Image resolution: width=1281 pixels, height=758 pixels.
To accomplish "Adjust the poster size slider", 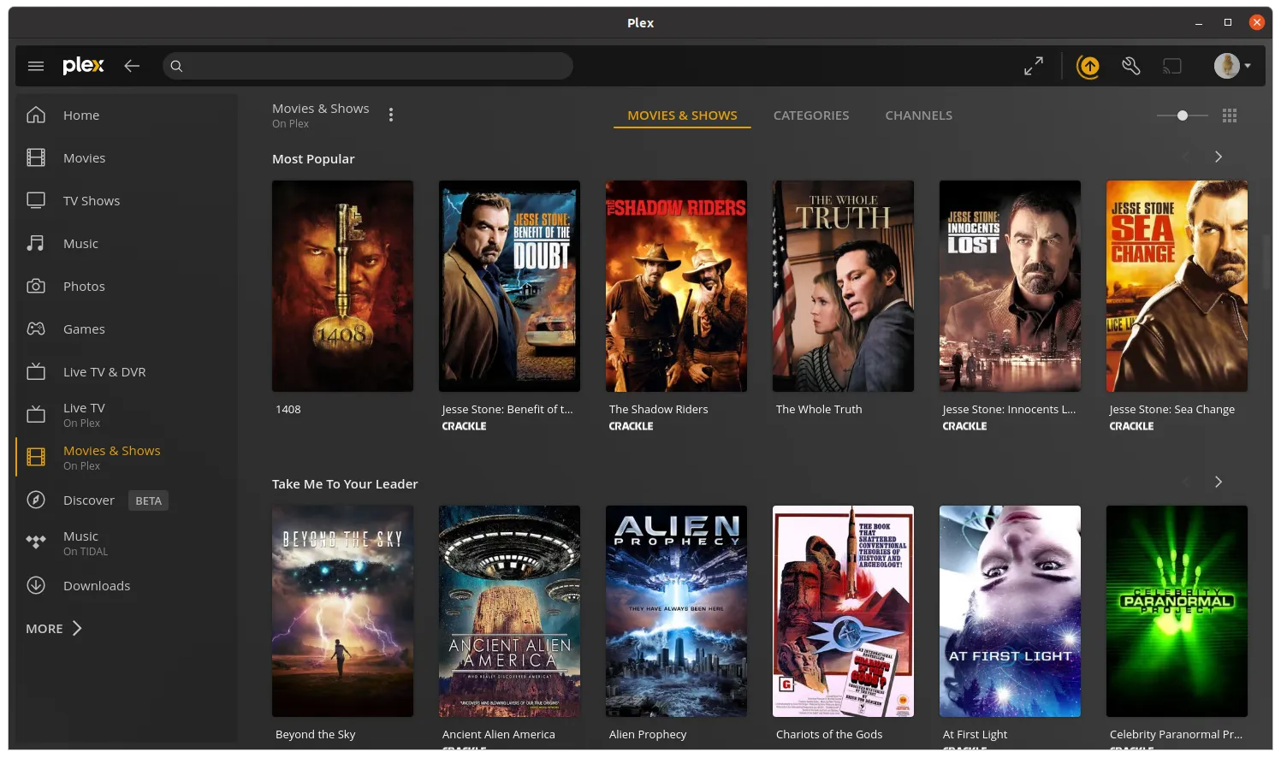I will click(x=1182, y=115).
